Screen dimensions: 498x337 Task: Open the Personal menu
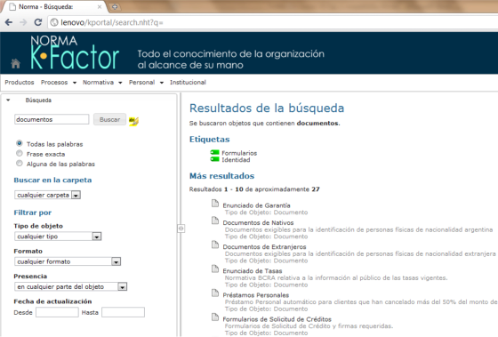coord(141,83)
